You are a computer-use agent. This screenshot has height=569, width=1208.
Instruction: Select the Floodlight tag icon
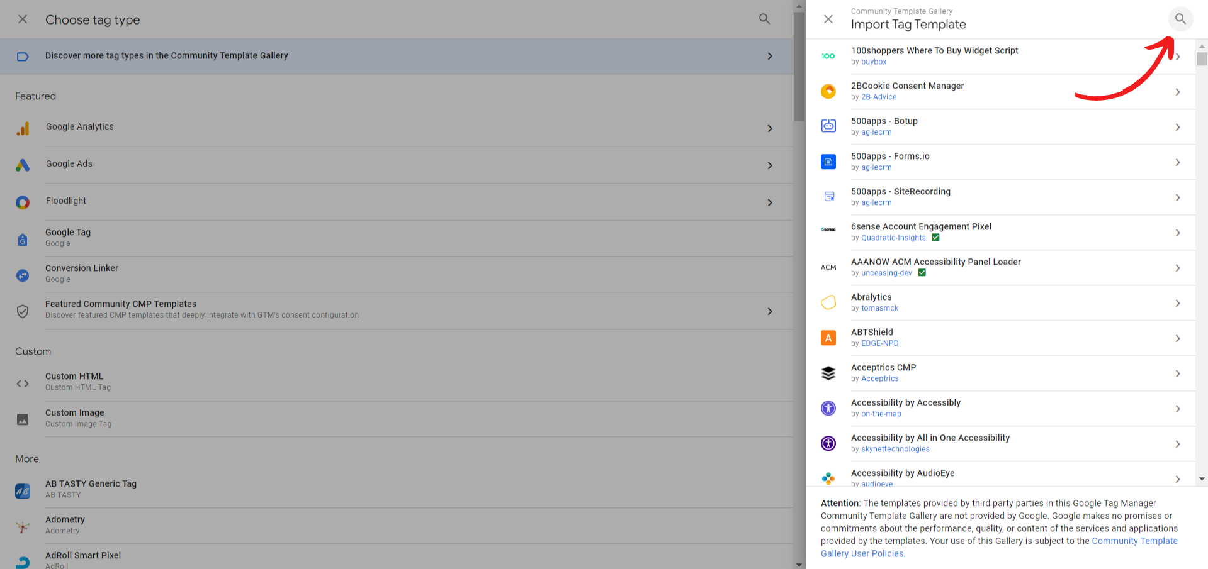23,202
